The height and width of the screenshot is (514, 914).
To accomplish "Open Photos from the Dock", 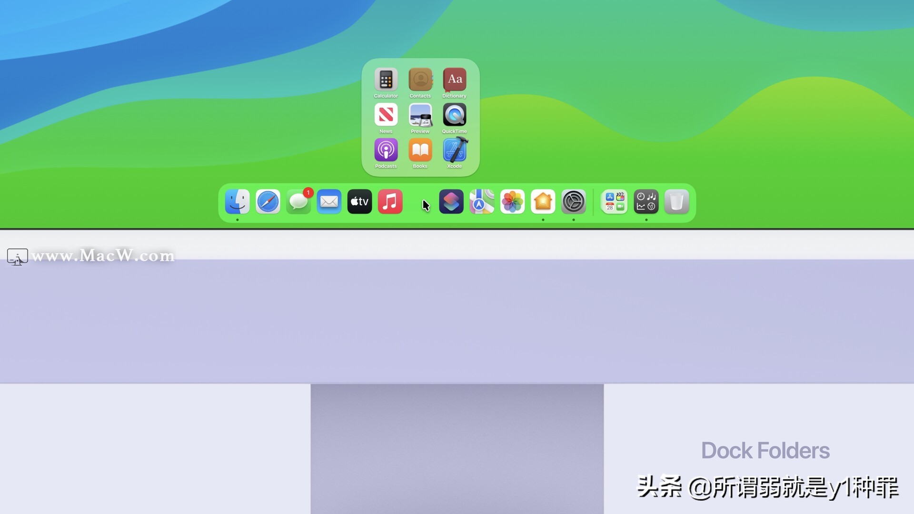I will pyautogui.click(x=512, y=202).
